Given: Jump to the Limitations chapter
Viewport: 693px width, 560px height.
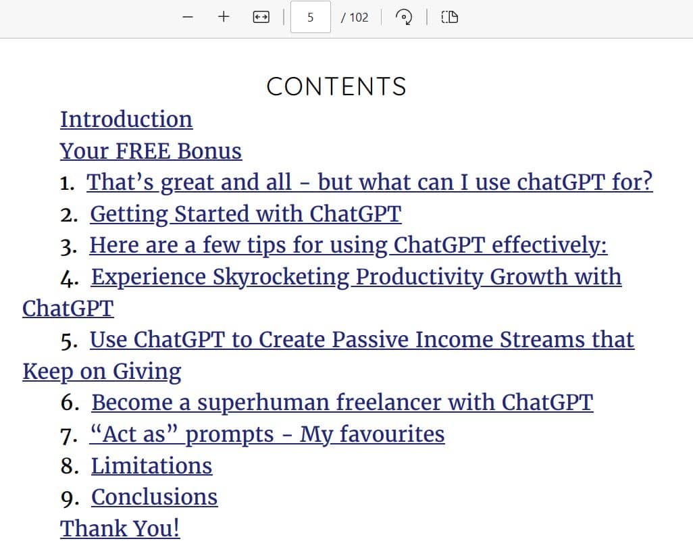Looking at the screenshot, I should (x=151, y=466).
